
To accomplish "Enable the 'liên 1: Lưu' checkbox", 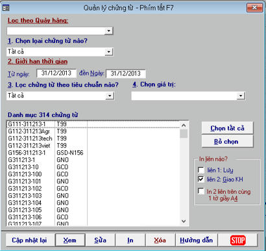I will point(201,170).
